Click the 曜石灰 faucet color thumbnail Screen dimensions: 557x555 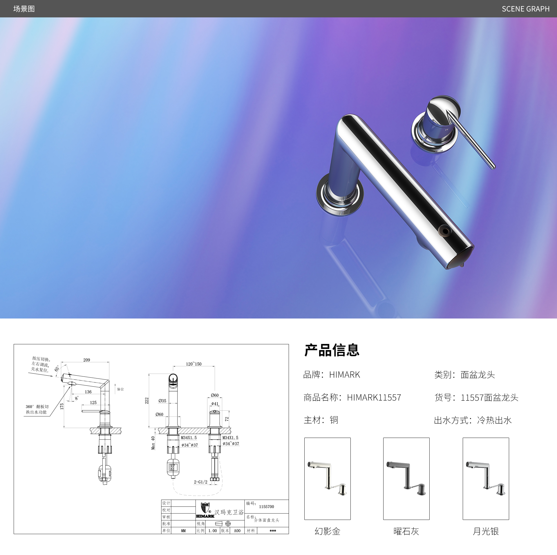pyautogui.click(x=406, y=478)
